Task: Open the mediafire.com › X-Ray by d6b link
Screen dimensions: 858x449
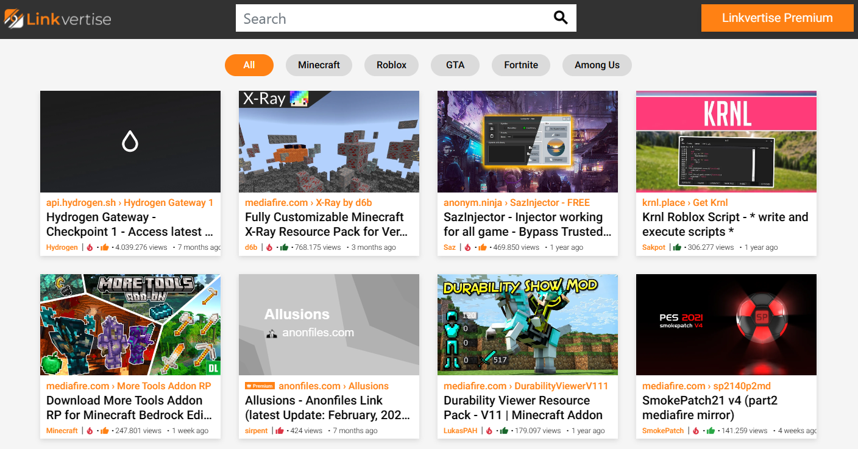Action: [308, 203]
